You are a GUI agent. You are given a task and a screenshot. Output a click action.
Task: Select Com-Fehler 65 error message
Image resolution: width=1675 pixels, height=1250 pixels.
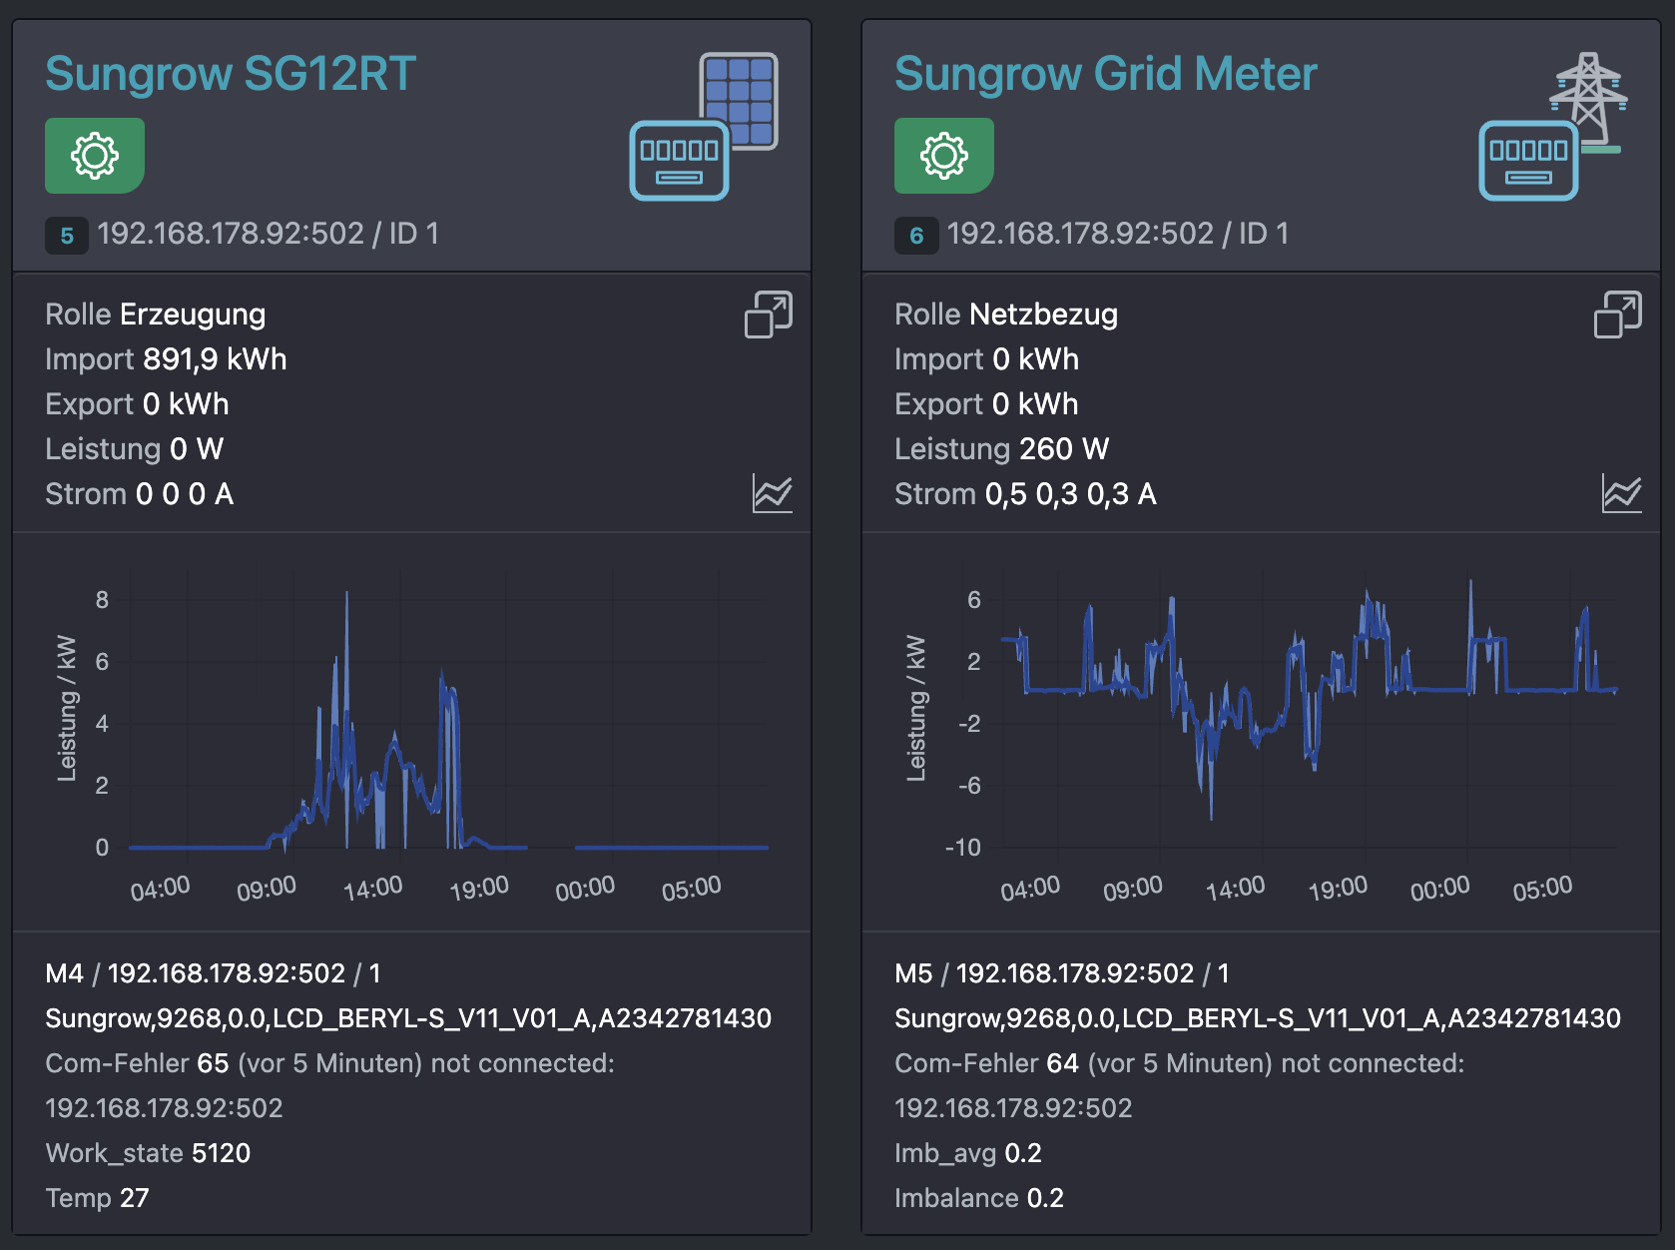[x=330, y=1085]
